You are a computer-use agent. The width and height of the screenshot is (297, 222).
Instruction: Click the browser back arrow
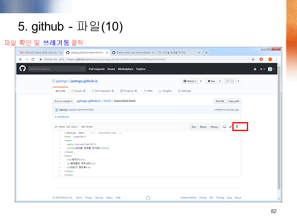coord(21,59)
